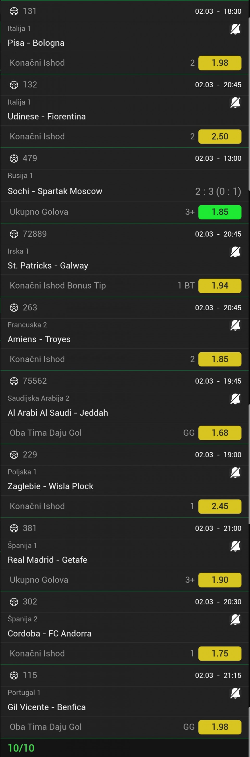Click the green 1.85 odds for Sochi match

click(x=220, y=212)
